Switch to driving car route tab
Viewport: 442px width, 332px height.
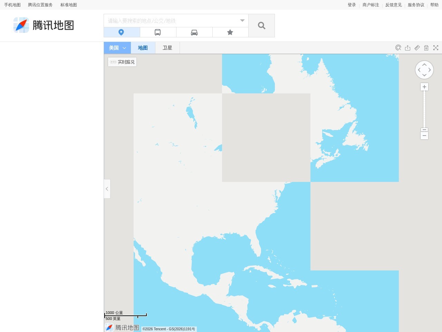coord(194,32)
